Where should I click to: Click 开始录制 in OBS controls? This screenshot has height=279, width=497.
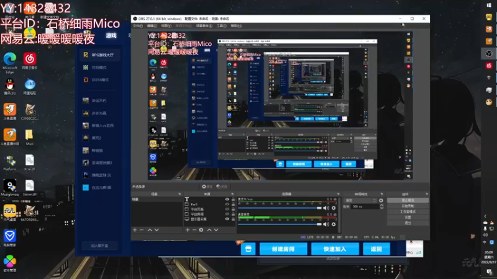click(408, 206)
